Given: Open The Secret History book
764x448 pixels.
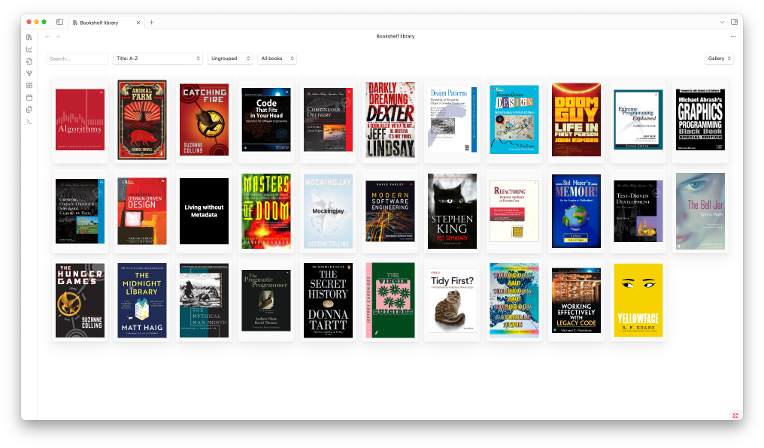Looking at the screenshot, I should click(328, 301).
